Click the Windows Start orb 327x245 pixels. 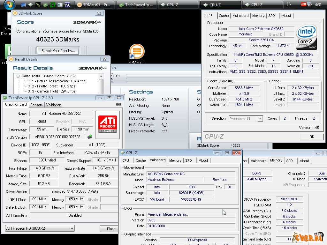point(9,4)
